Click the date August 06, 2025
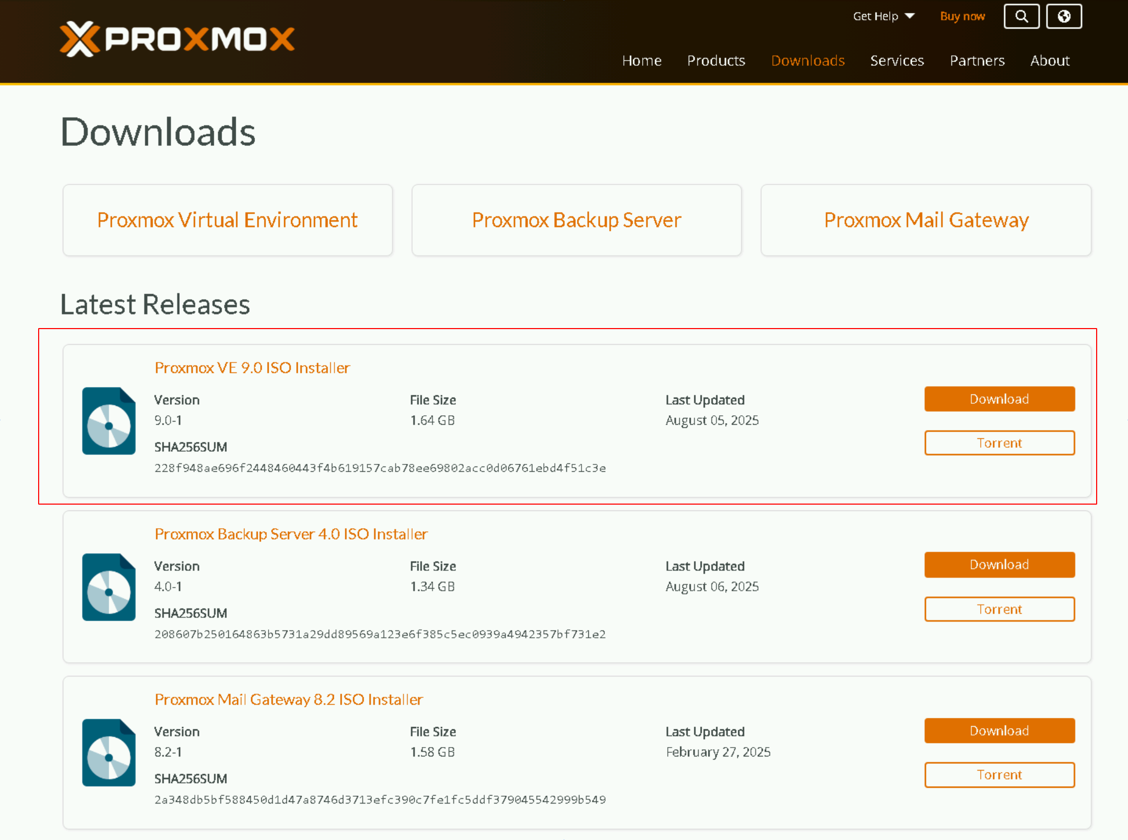Image resolution: width=1128 pixels, height=840 pixels. point(712,587)
